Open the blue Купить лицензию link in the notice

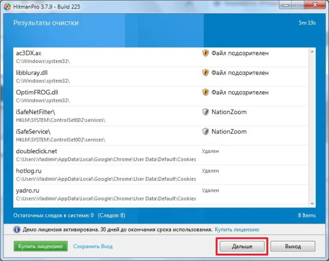(237, 230)
